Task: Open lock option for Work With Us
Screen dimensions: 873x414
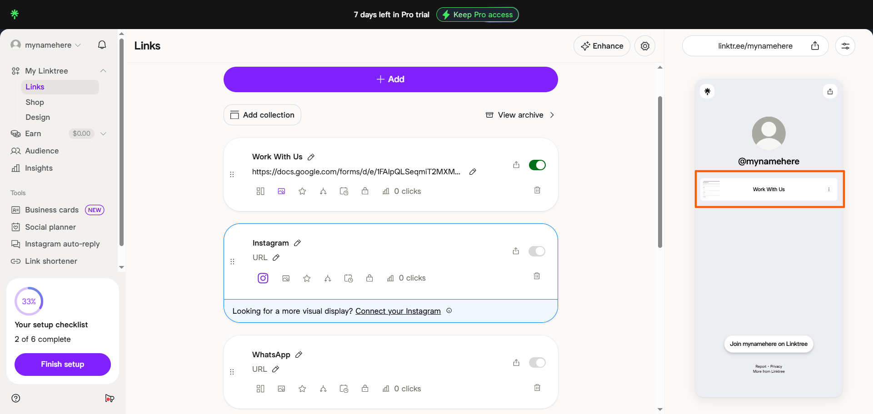Action: [x=365, y=191]
